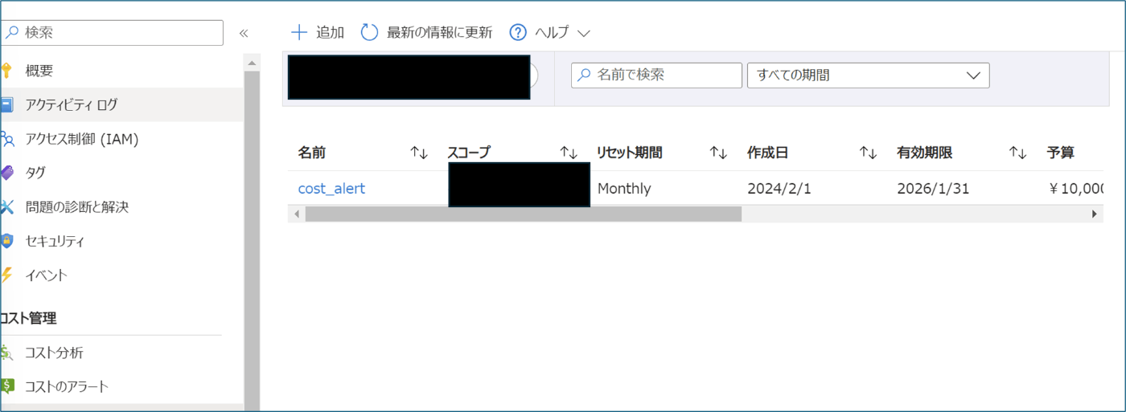
Task: Click 最新の情報に更新 refresh button
Action: coord(426,32)
